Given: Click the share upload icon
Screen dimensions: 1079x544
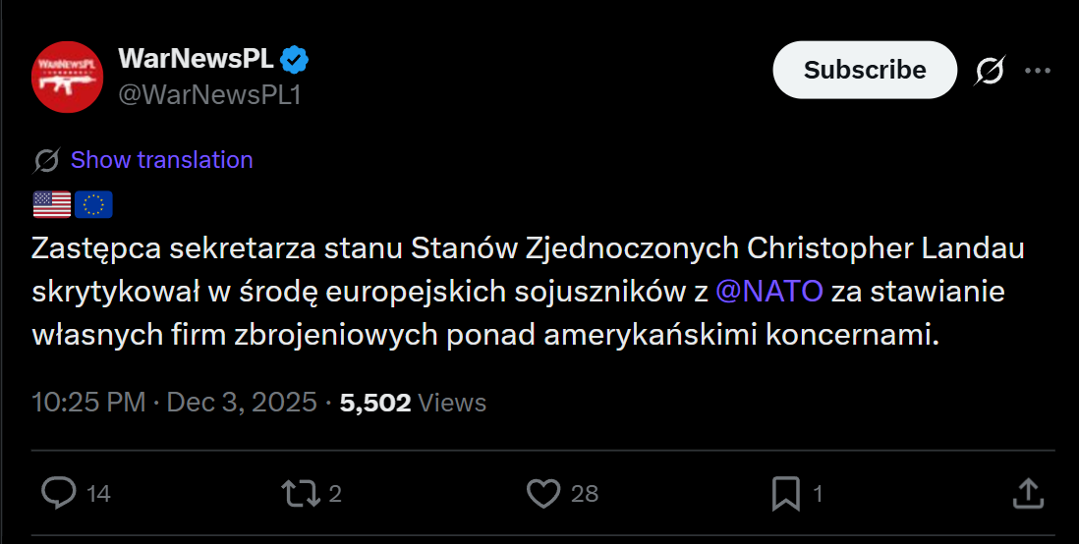Looking at the screenshot, I should (x=1027, y=492).
